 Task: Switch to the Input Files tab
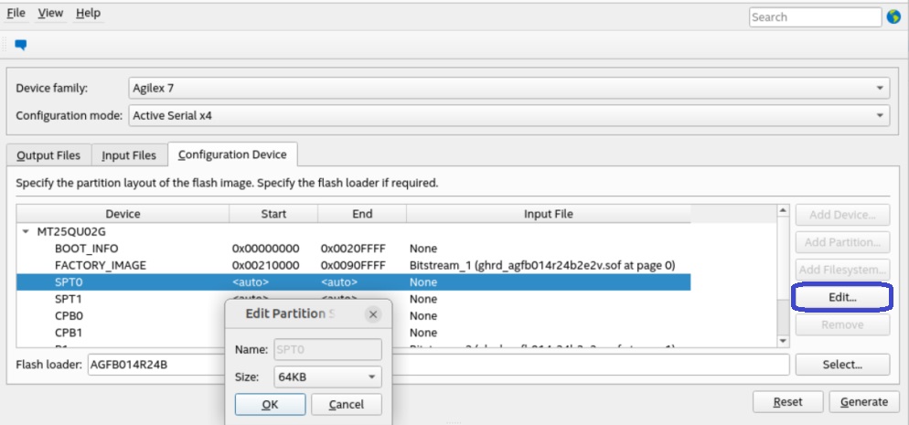click(128, 155)
